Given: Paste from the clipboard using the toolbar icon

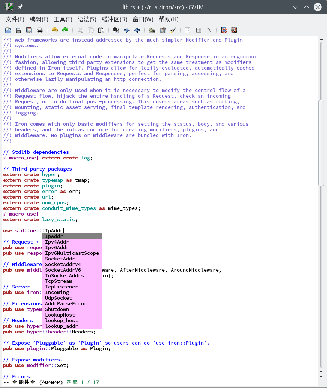Looking at the screenshot, I should pyautogui.click(x=101, y=30).
